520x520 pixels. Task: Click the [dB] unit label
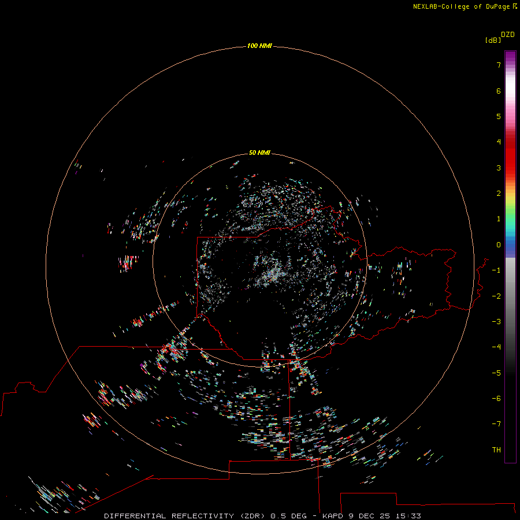click(493, 40)
